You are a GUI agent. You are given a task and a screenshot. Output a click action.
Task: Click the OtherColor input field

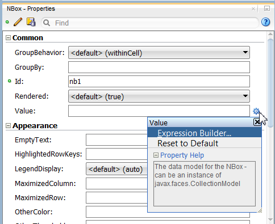tap(117, 212)
